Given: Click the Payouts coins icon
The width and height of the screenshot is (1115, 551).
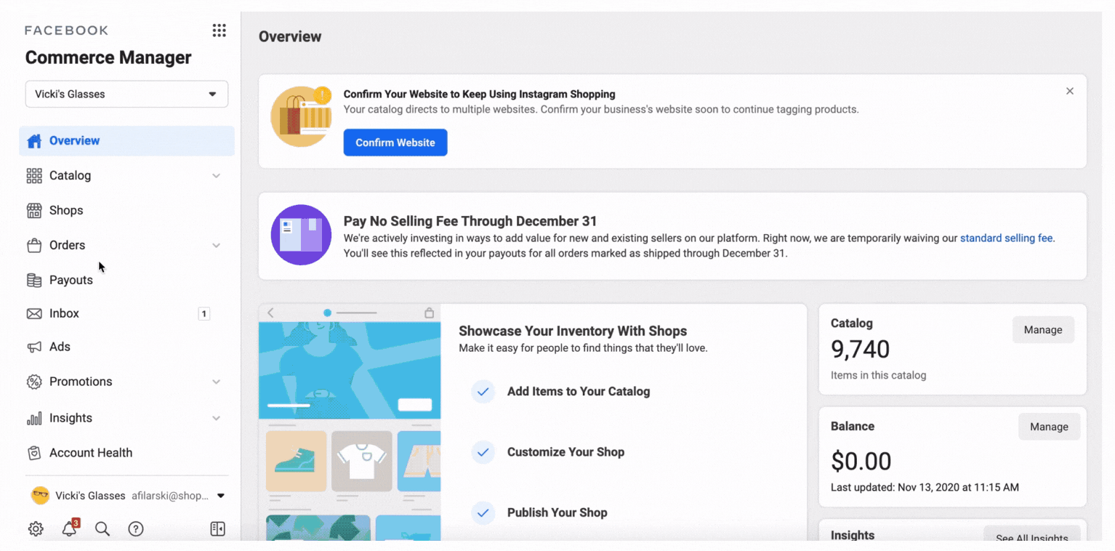Looking at the screenshot, I should click(34, 280).
